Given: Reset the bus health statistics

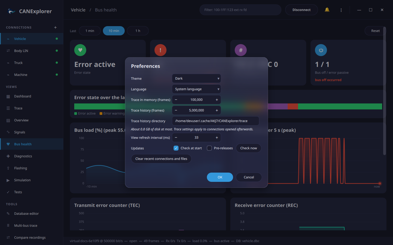Looking at the screenshot, I should point(375,31).
